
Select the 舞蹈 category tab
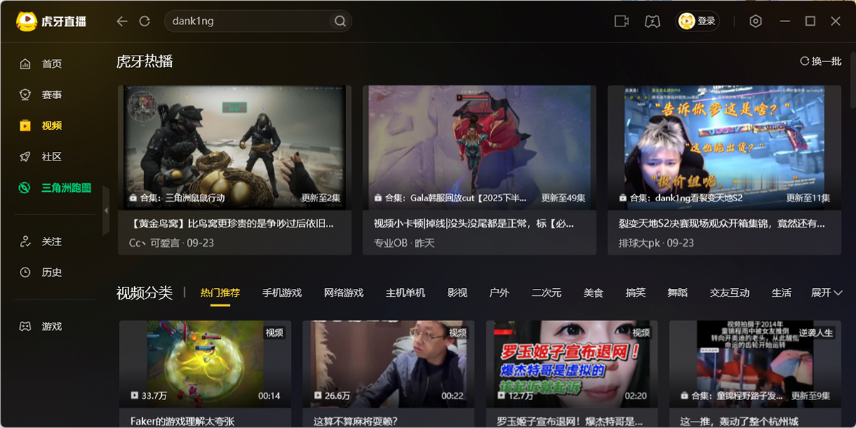(678, 292)
